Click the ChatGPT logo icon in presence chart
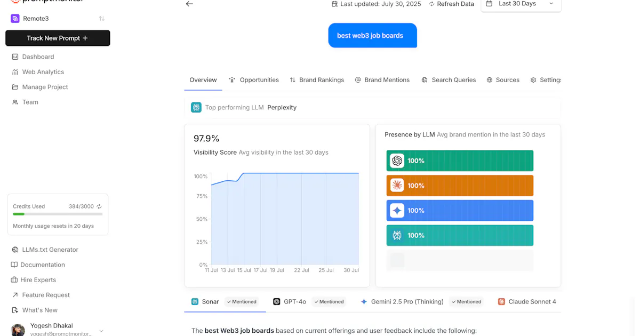 (397, 161)
